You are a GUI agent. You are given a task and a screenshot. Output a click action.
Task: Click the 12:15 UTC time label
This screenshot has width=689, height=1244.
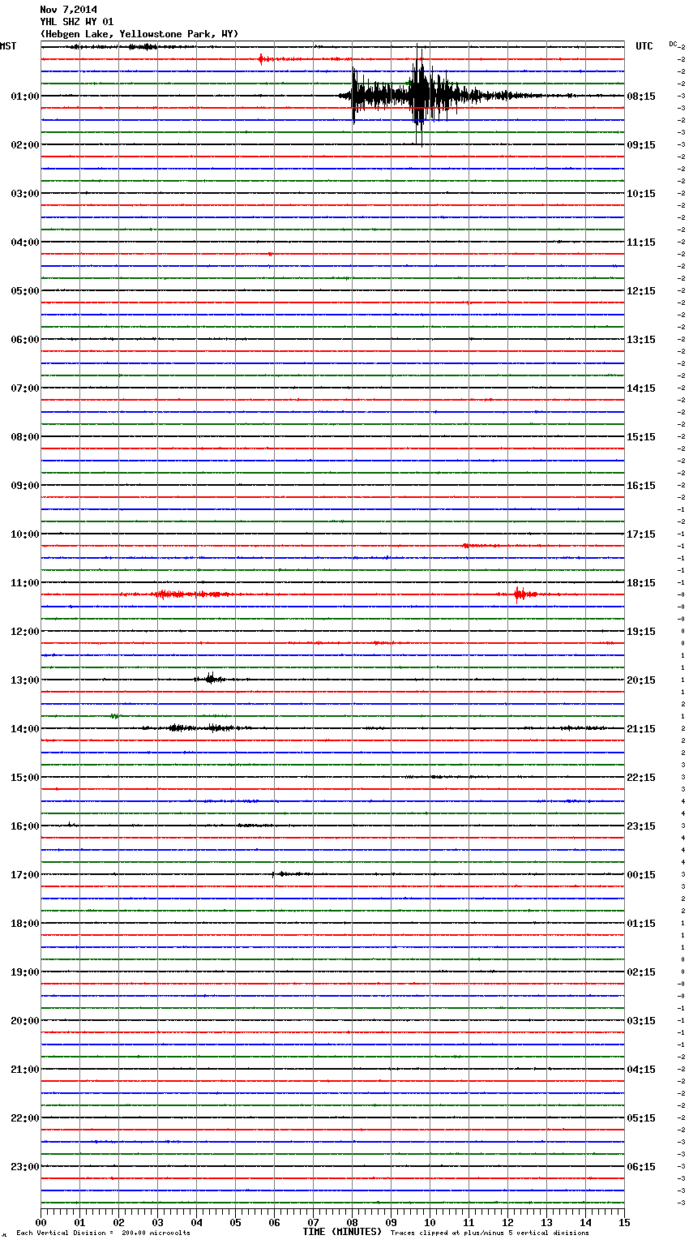[641, 291]
